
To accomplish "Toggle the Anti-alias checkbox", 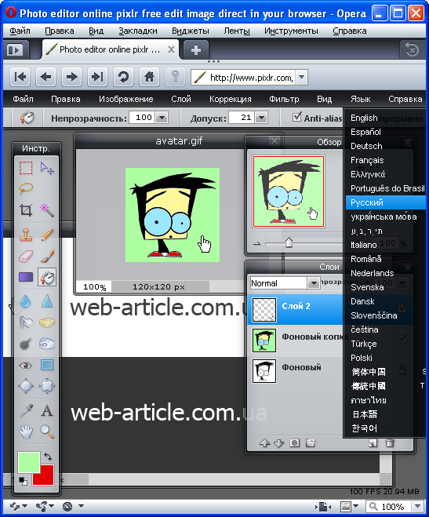I will click(297, 117).
